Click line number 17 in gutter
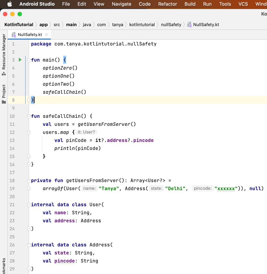Image resolution: width=267 pixels, height=274 pixels. tap(12, 172)
